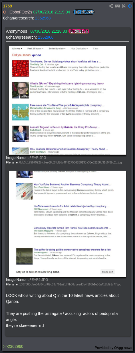This screenshot has height=353, width=135.
Task: Click the VR goggles icon
Action: (117, 6)
